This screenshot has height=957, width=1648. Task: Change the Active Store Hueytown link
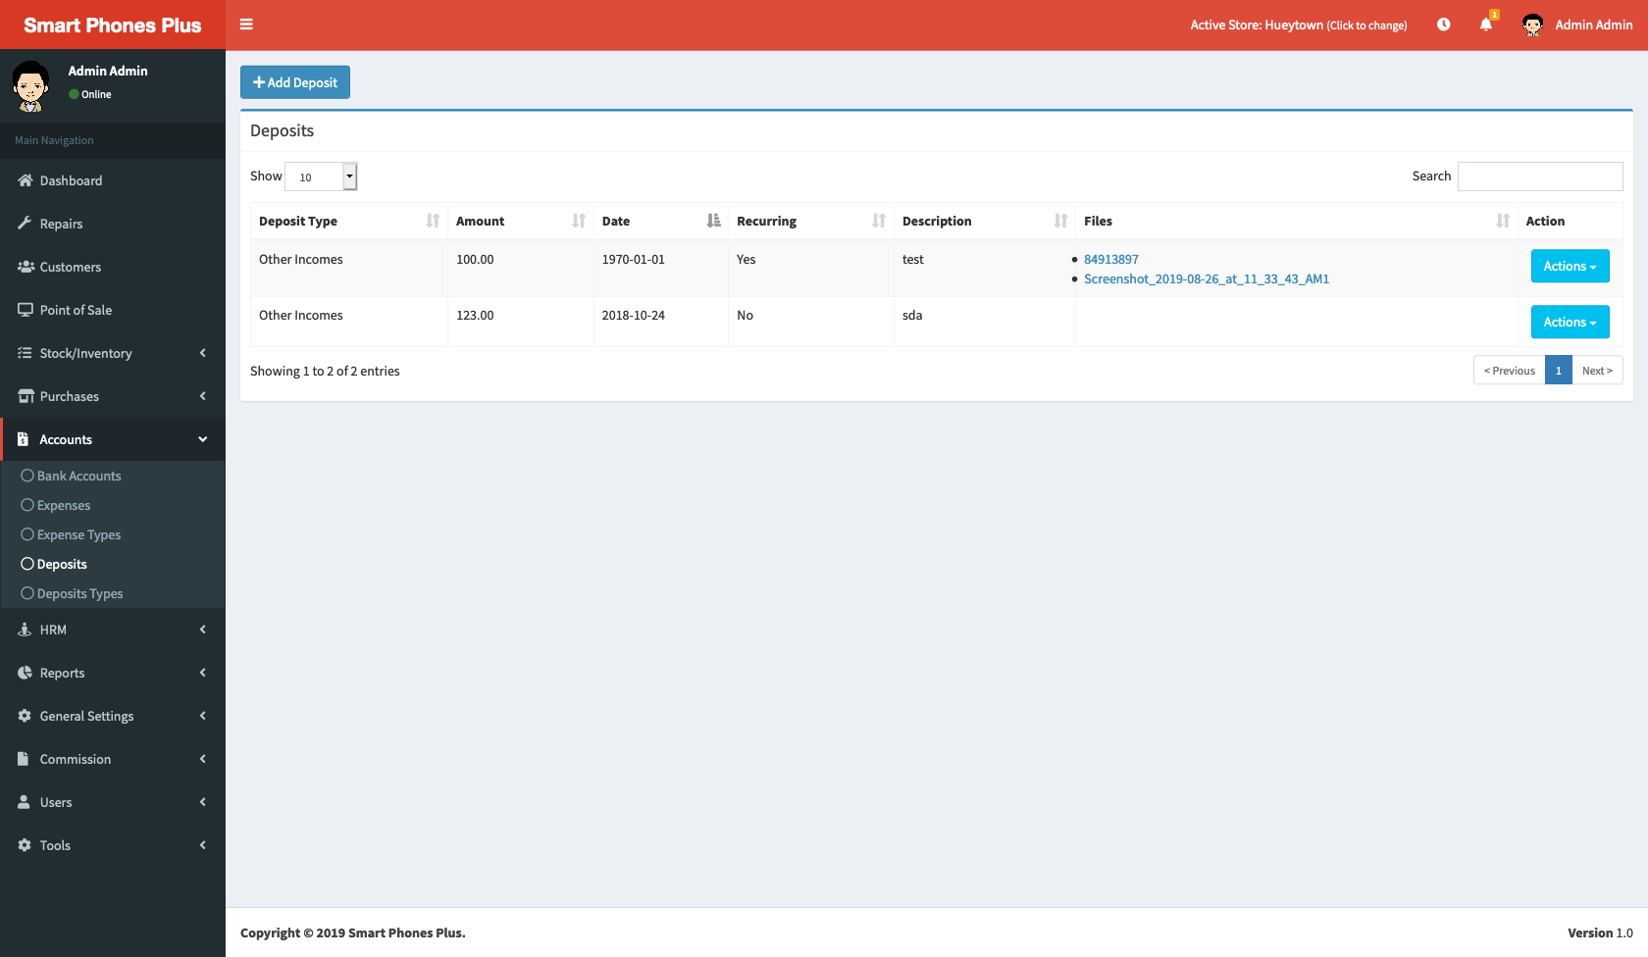click(x=1299, y=25)
